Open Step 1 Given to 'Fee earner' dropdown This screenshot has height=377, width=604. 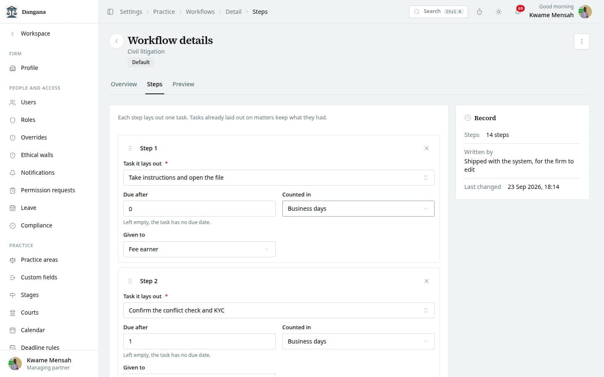click(x=199, y=249)
